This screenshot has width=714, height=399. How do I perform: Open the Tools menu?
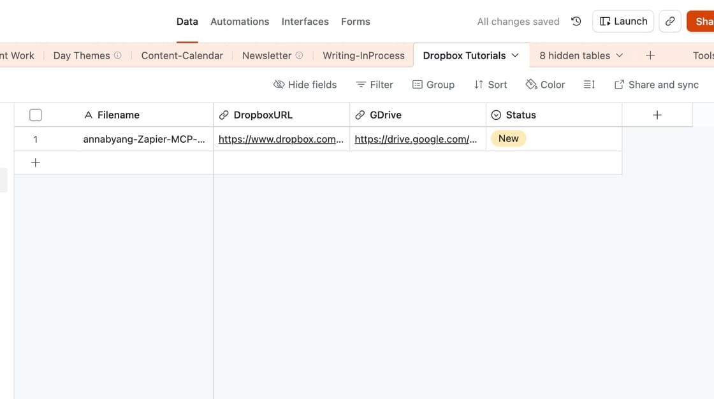[x=703, y=55]
